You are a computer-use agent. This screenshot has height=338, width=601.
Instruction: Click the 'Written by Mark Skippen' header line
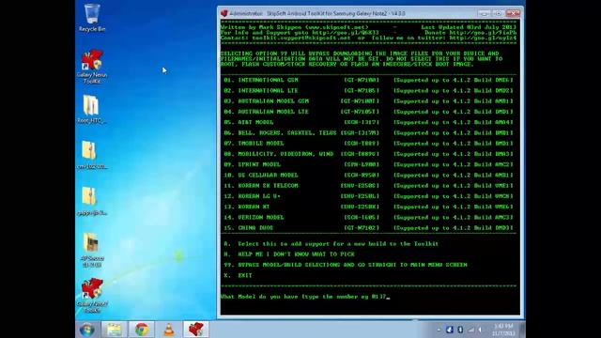[x=294, y=27]
